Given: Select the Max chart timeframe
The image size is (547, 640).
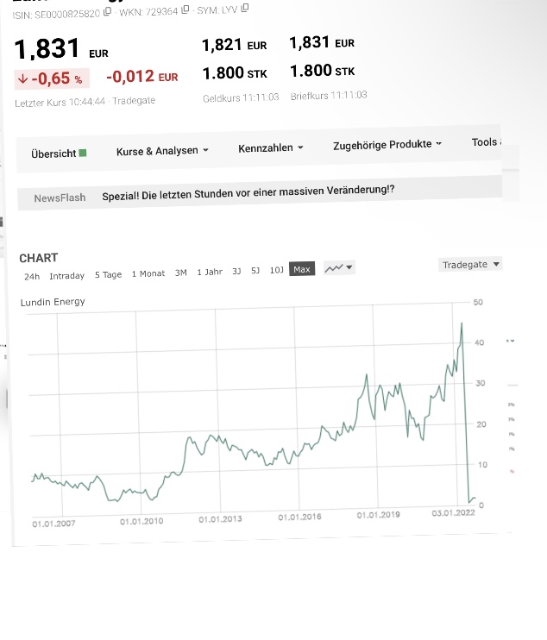Looking at the screenshot, I should [x=301, y=269].
